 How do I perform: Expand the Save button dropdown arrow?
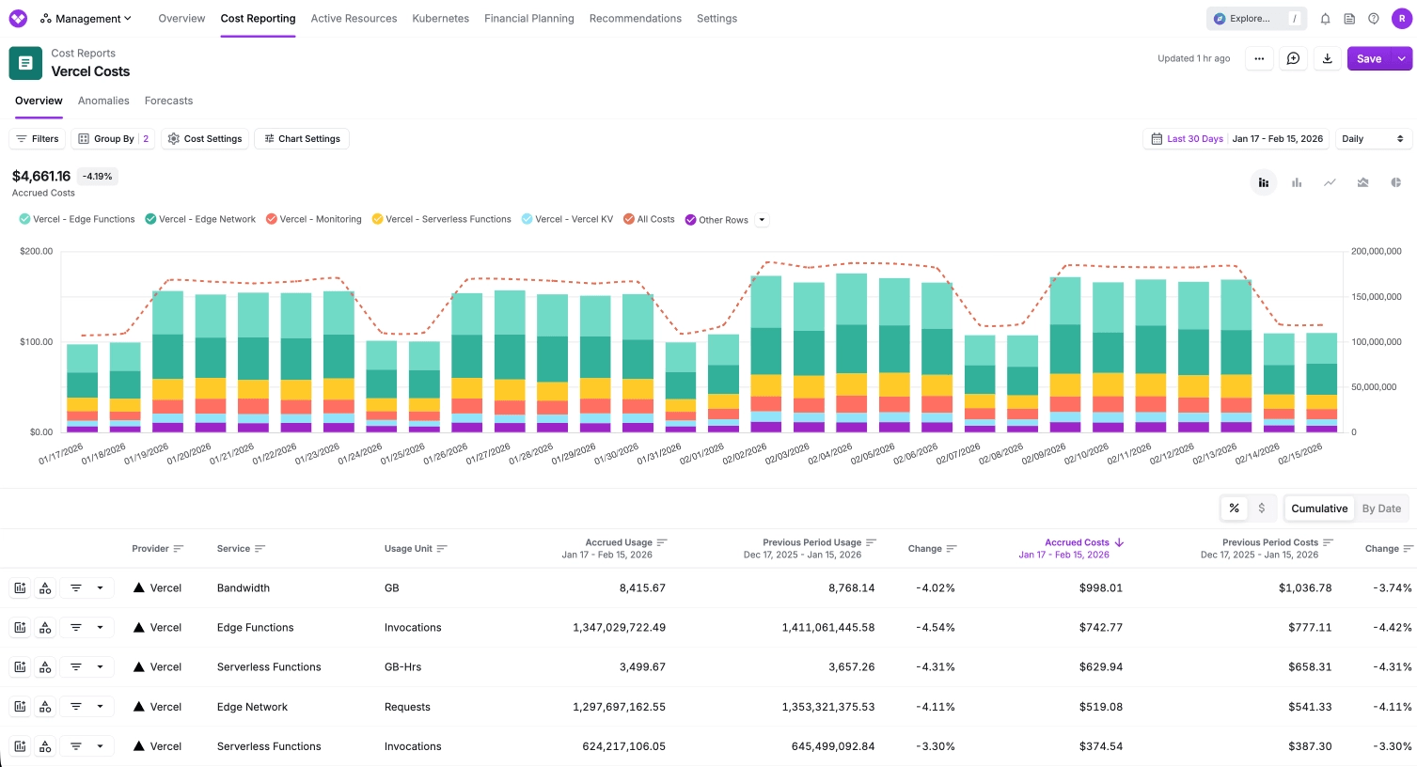coord(1402,58)
